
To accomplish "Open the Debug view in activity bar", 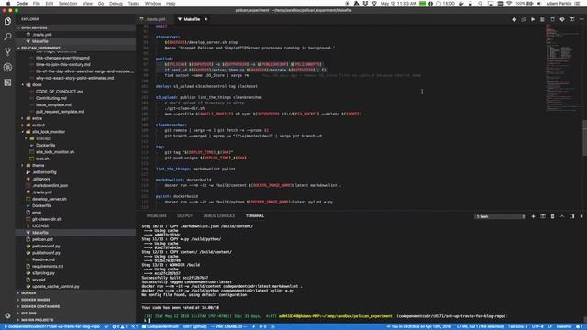I will pyautogui.click(x=7, y=67).
